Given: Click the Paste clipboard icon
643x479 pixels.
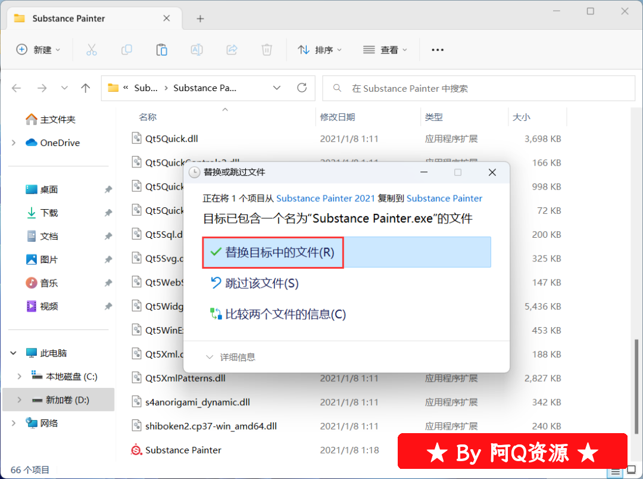Looking at the screenshot, I should tap(161, 50).
